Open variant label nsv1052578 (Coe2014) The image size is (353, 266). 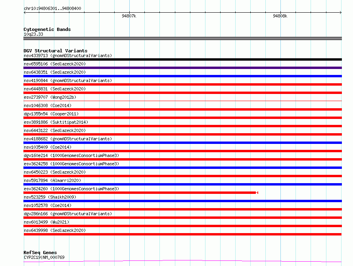[x=48, y=205]
